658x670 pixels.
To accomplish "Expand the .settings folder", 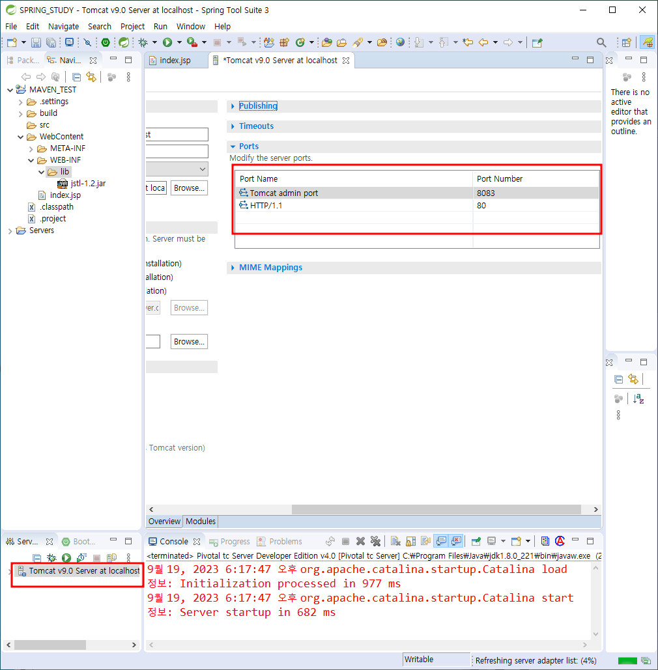I will click(x=21, y=102).
